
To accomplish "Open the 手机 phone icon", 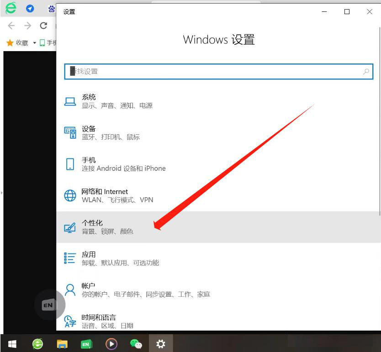I will 70,164.
